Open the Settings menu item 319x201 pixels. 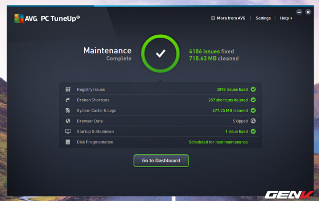[x=263, y=18]
